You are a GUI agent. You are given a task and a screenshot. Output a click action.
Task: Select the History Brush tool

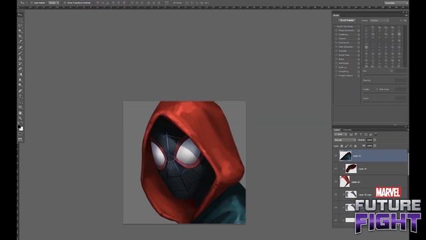pos(21,64)
